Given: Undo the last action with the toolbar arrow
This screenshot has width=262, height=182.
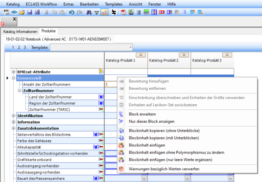Looking at the screenshot, I should pos(71,12).
